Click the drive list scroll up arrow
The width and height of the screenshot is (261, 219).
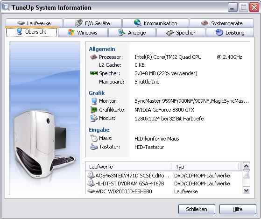point(247,166)
